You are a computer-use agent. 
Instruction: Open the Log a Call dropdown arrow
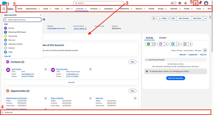[178, 44]
